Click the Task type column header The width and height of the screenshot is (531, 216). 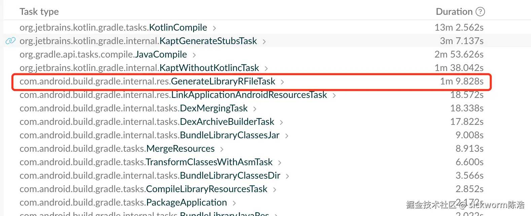point(39,12)
